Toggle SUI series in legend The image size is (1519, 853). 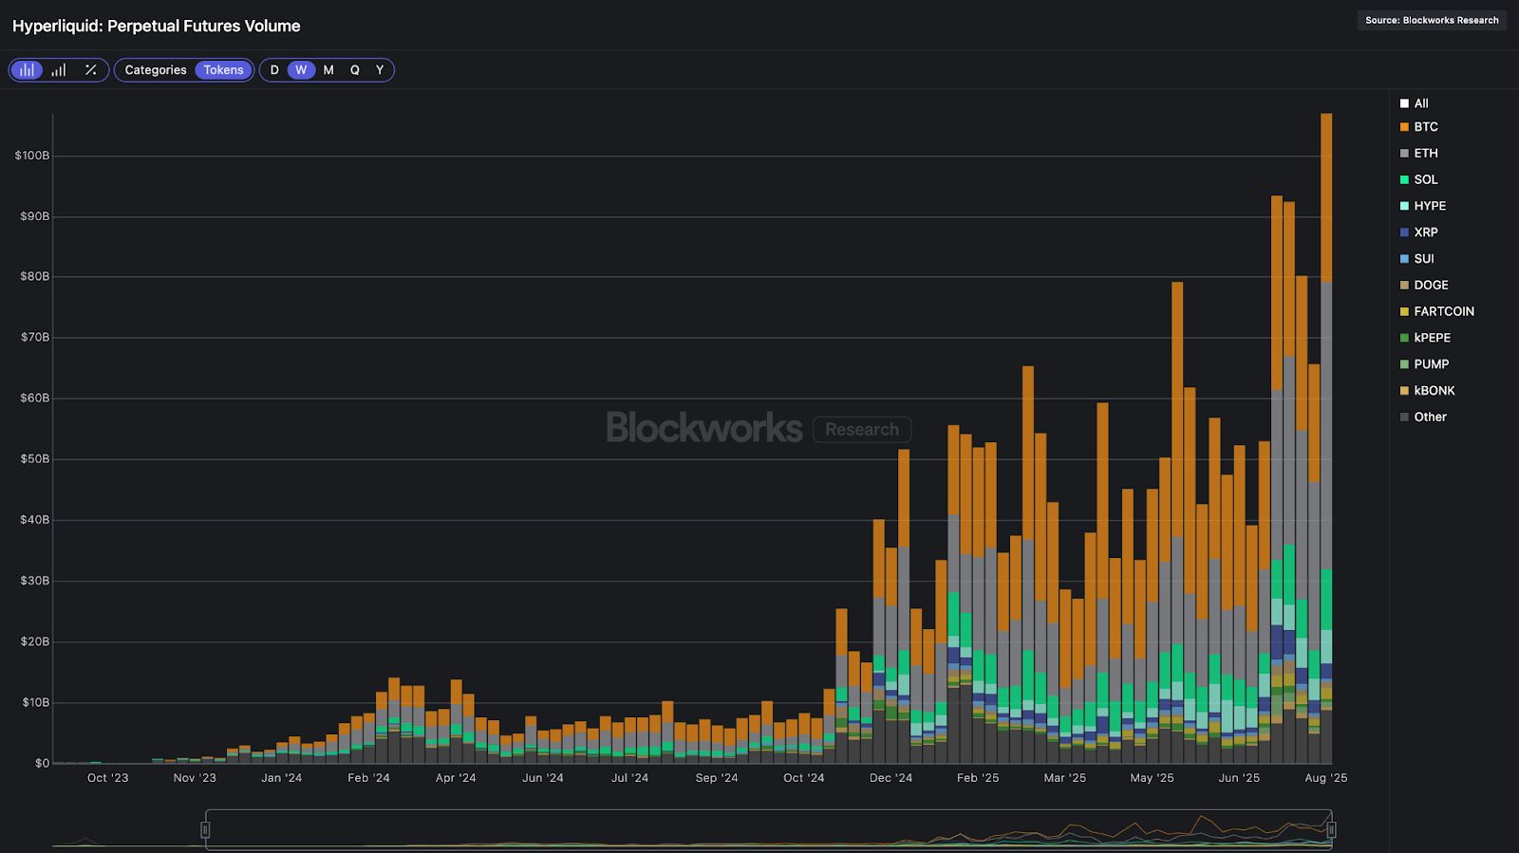(1416, 259)
